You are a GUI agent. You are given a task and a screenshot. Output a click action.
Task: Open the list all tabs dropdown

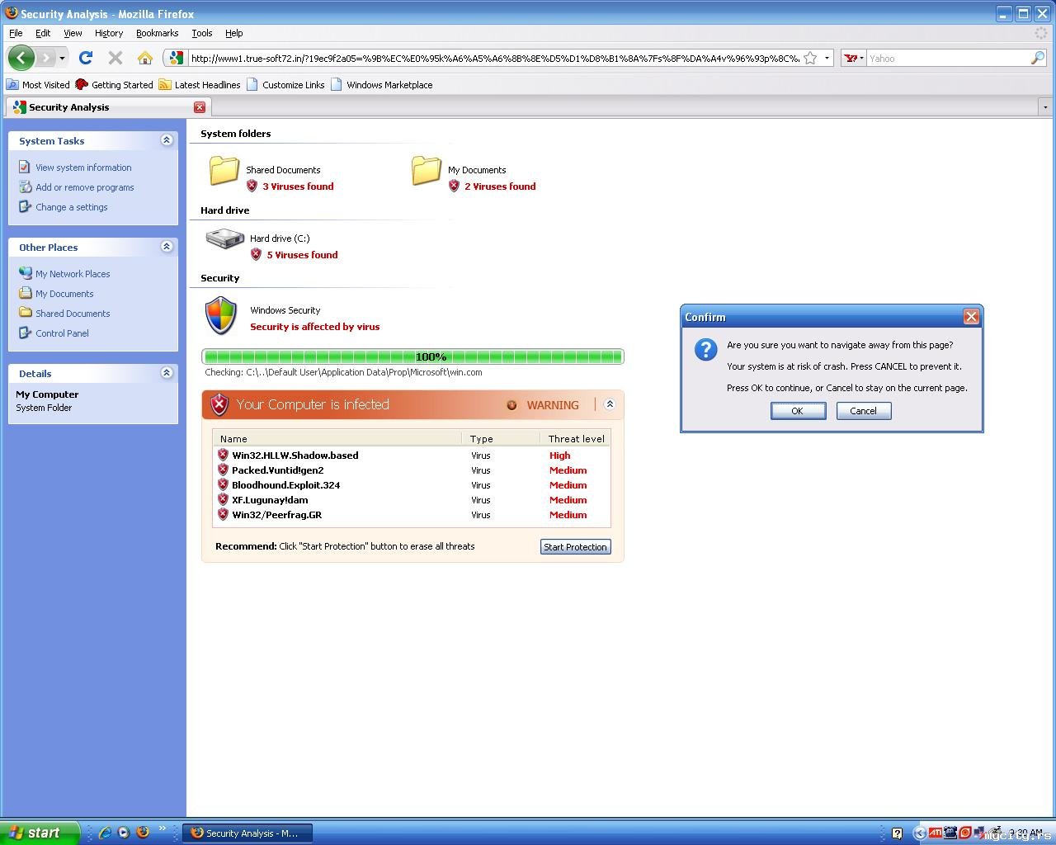(x=1045, y=107)
